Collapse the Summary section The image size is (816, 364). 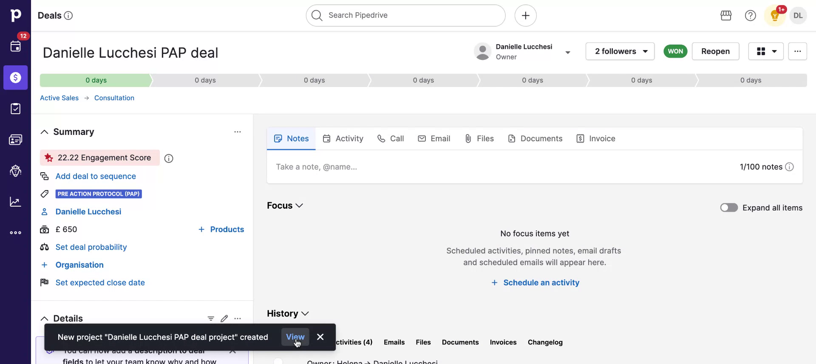coord(44,132)
